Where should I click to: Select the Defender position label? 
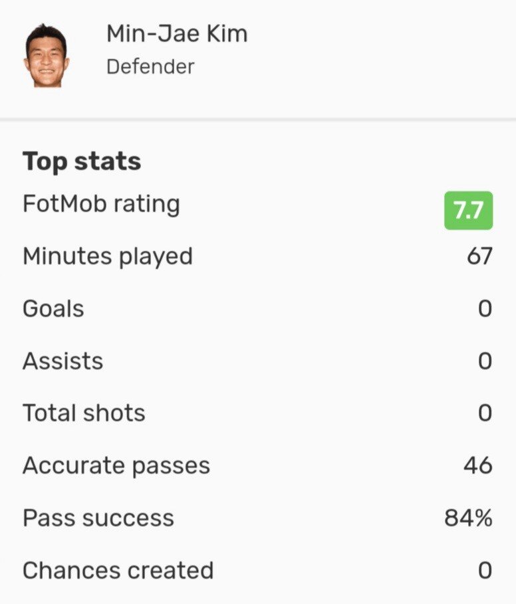150,66
